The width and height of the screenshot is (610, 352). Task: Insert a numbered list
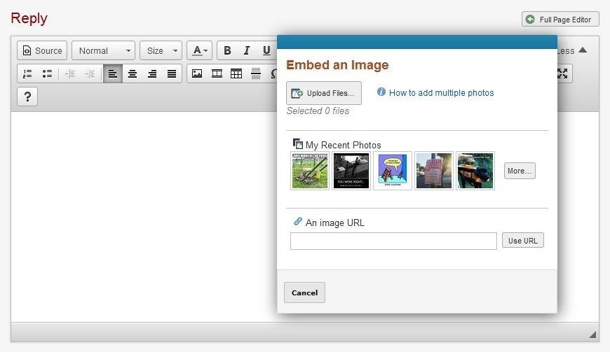27,73
